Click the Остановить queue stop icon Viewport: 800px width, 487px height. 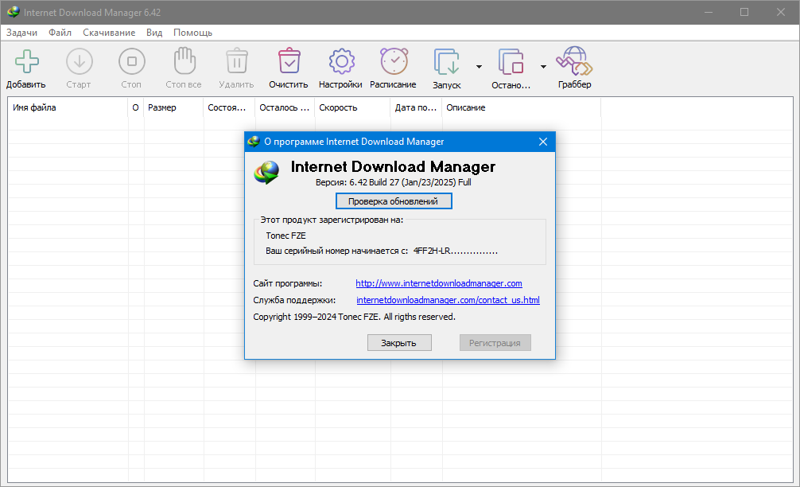click(511, 62)
